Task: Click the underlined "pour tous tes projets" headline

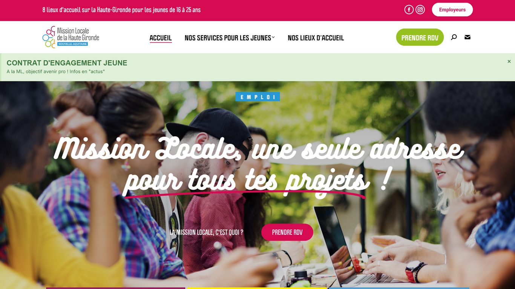Action: 247,179
